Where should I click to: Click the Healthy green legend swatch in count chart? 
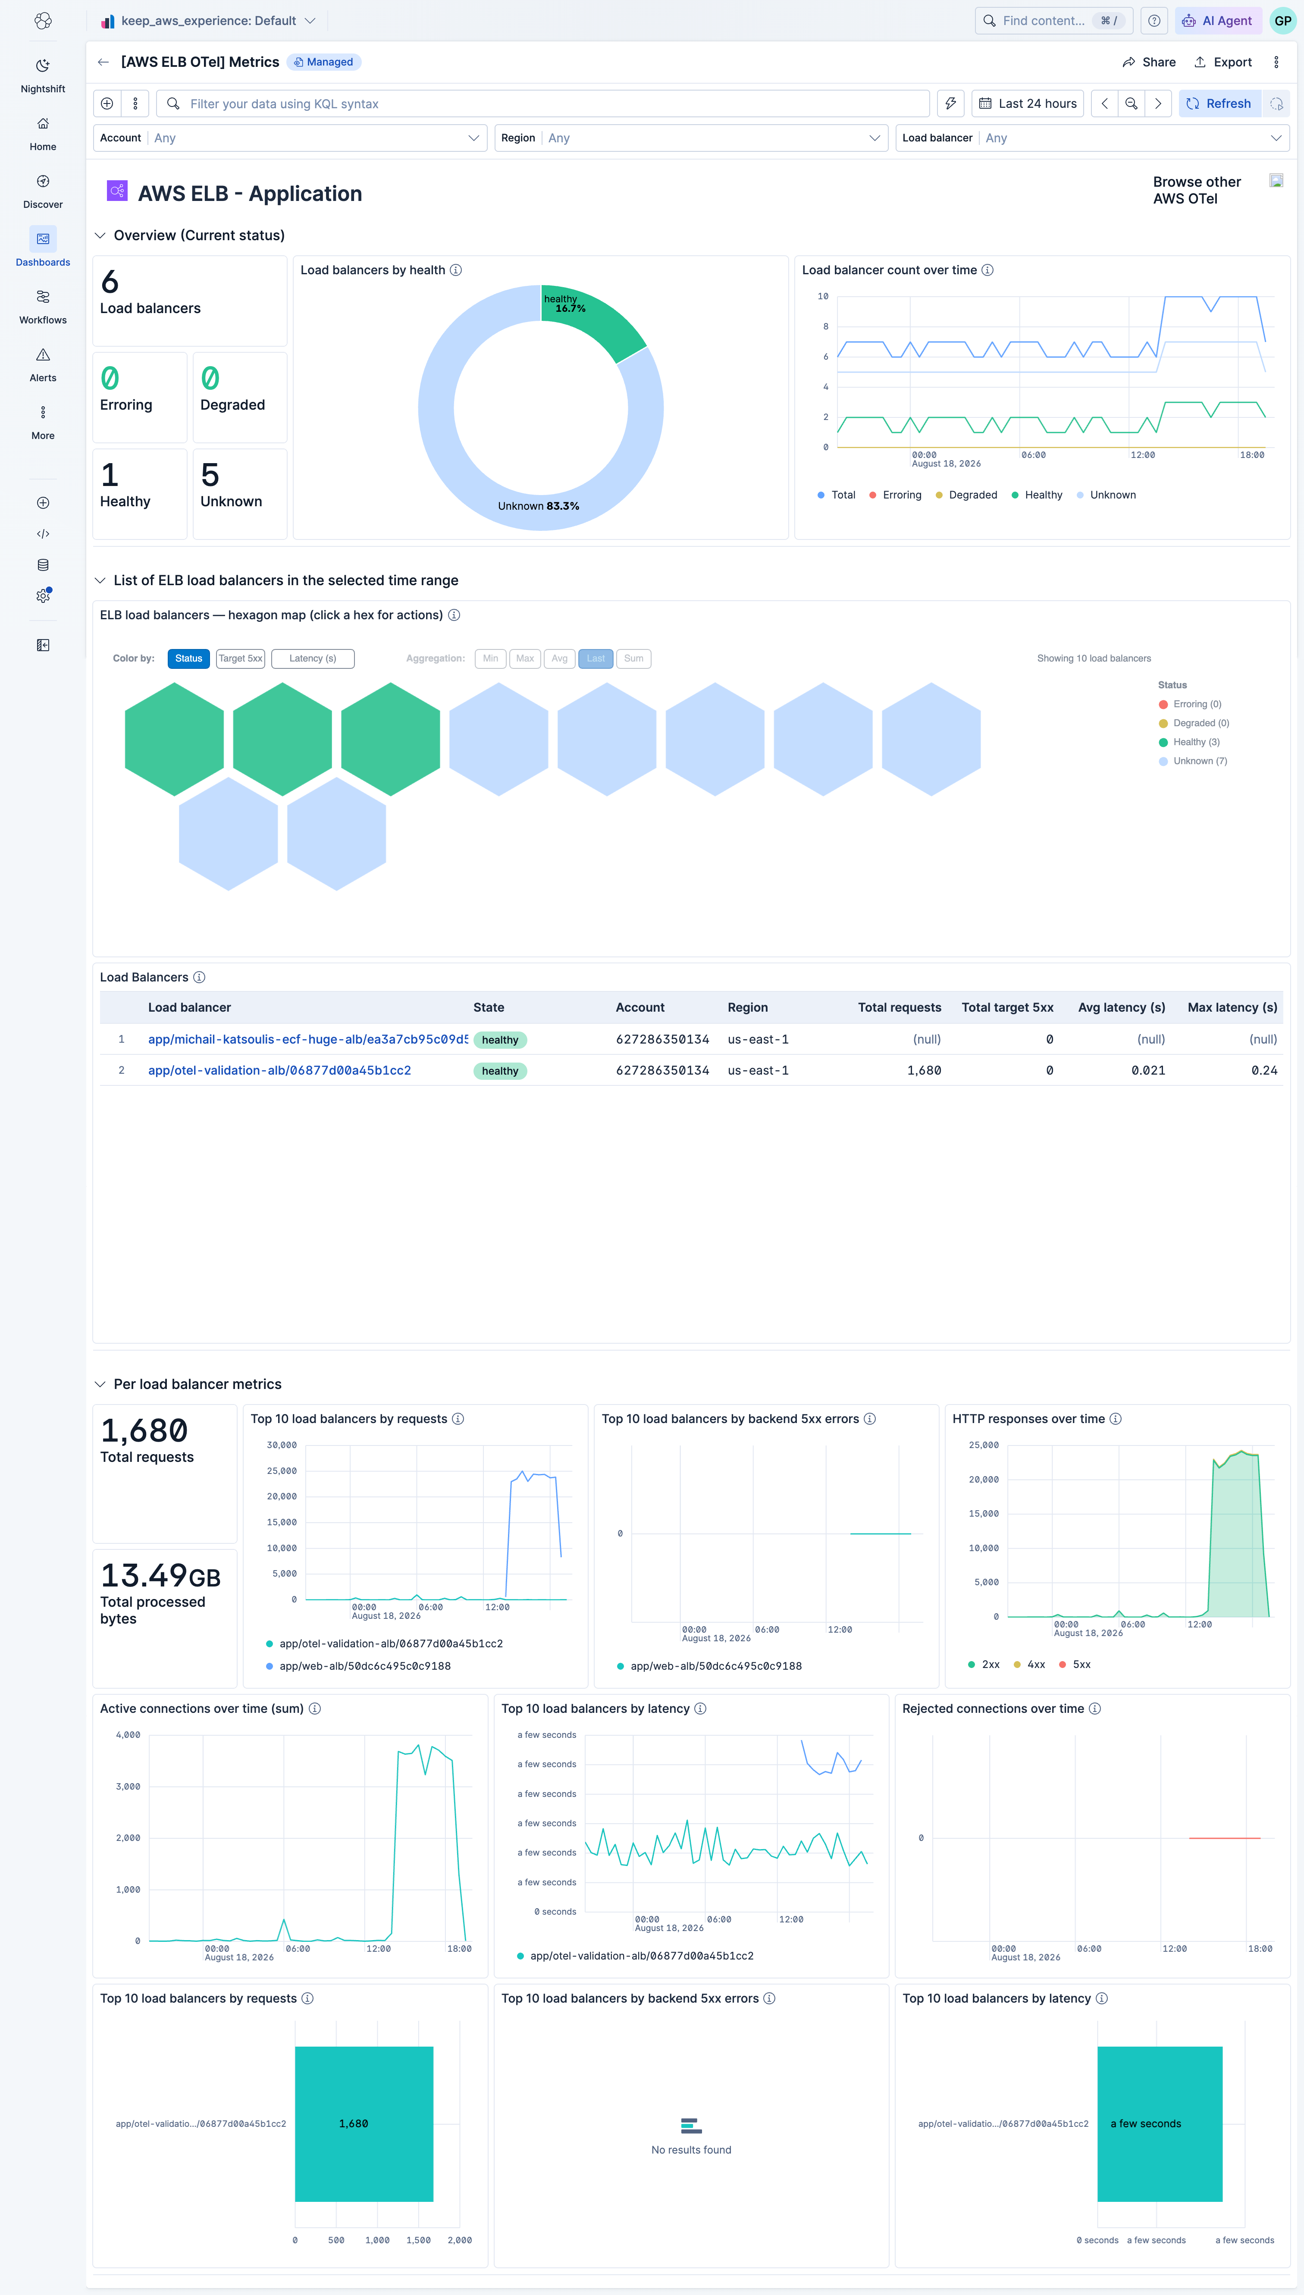(x=1015, y=495)
